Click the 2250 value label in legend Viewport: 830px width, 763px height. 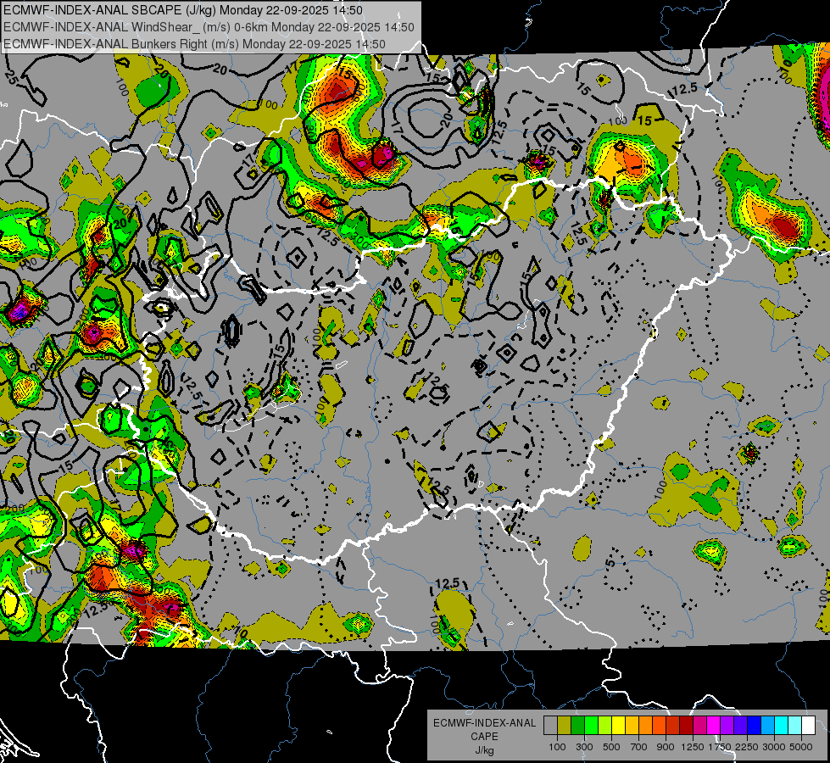coord(747,746)
